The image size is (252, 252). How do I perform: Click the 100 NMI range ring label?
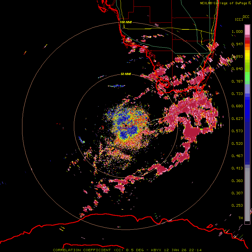(x=126, y=22)
